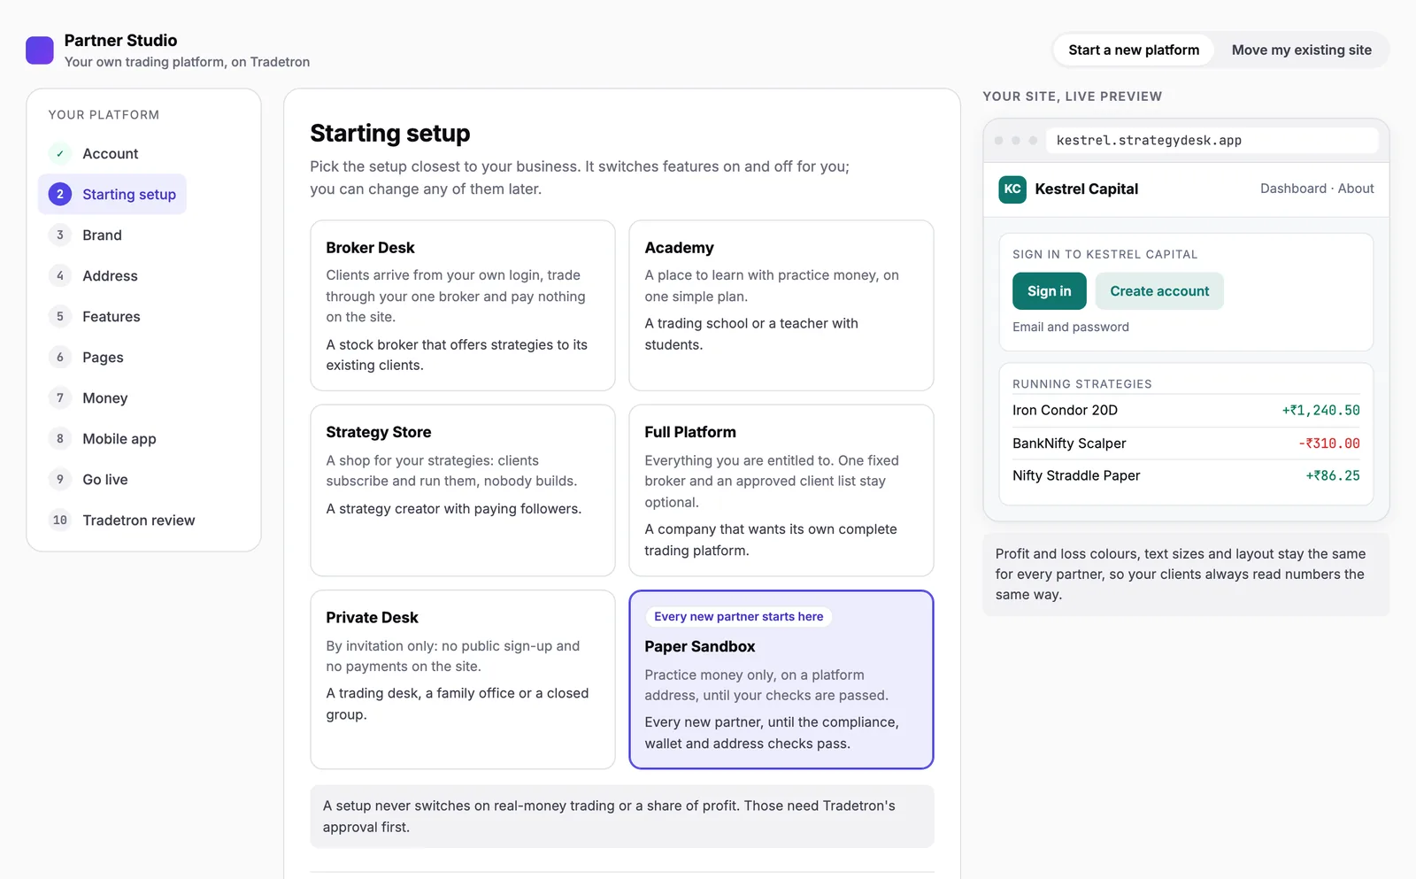
Task: Click the Sign in button in preview
Action: pyautogui.click(x=1050, y=291)
